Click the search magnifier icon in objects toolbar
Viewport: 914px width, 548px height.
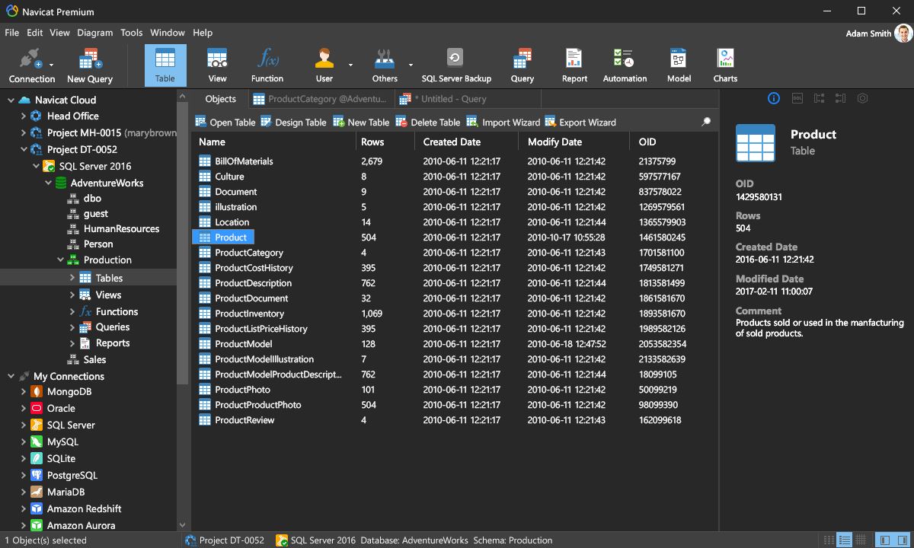706,122
